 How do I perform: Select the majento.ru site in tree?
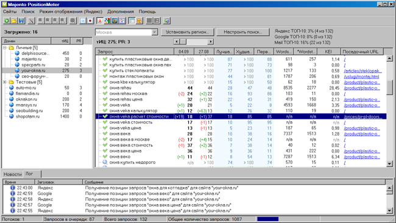32,59
